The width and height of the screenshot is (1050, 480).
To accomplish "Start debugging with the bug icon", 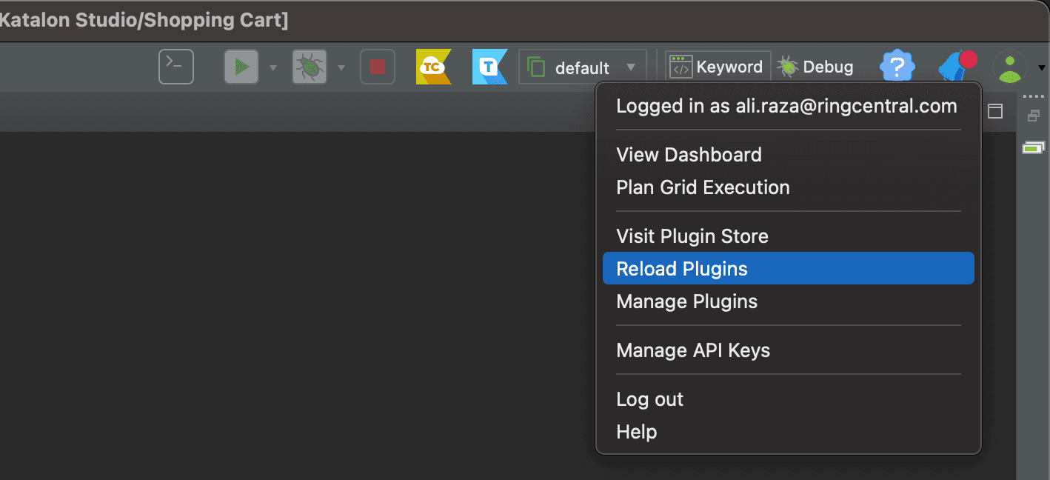I will click(x=309, y=67).
